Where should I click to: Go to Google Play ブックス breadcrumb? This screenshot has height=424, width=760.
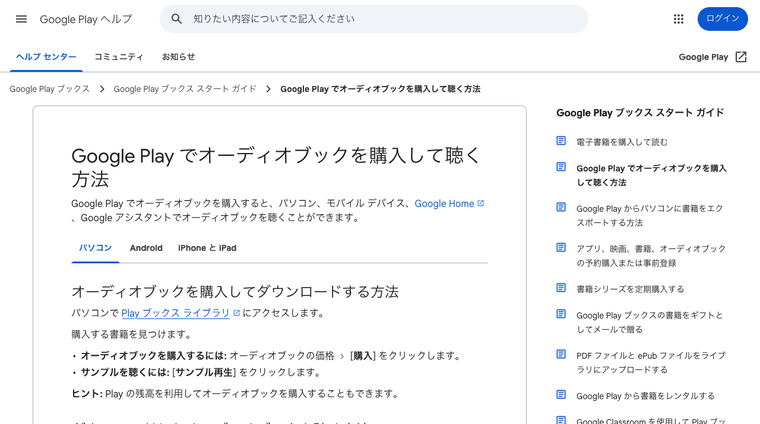(x=50, y=89)
